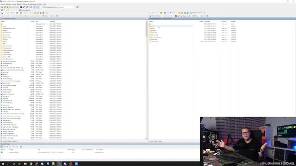Refresh the remote panel
Viewport: 296px width, 166px height.
(x=188, y=13)
